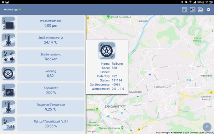The height and width of the screenshot is (134, 214).
Task: Select the Reibung 0,82 value tile
Action: [x=51, y=74]
